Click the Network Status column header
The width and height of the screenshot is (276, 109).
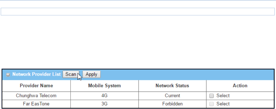172,86
